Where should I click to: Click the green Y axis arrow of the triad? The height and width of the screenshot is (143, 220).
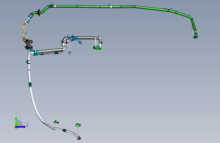coord(16,121)
